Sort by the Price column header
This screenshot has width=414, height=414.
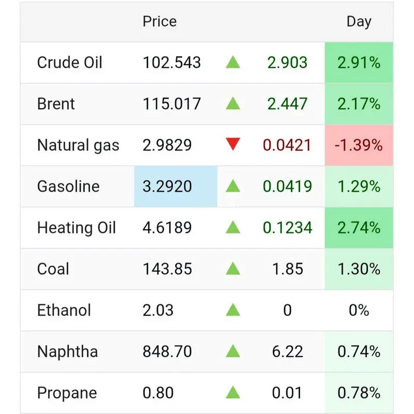[x=159, y=22]
